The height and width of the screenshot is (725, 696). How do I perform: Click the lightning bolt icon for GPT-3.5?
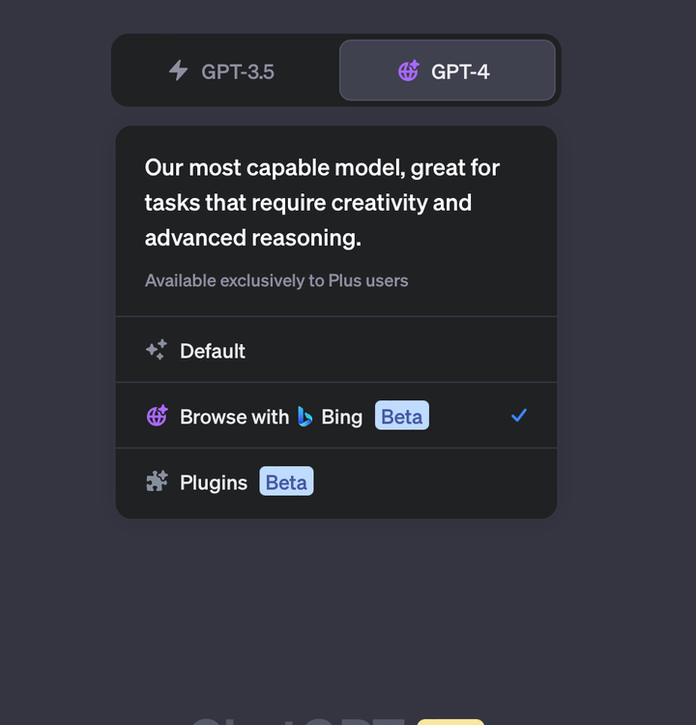point(178,71)
